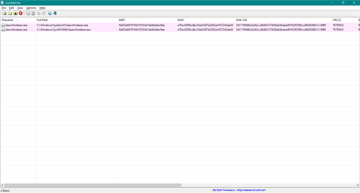Viewport: 360px width, 193px height.
Task: Click file icon of SysWOW64 SearchIndexer.exe row
Action: point(3,30)
